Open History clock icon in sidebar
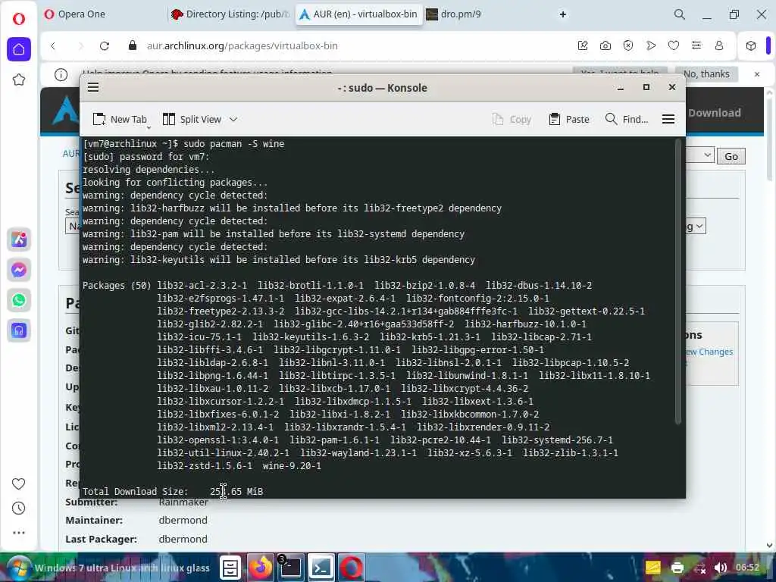The height and width of the screenshot is (582, 776). [x=19, y=508]
